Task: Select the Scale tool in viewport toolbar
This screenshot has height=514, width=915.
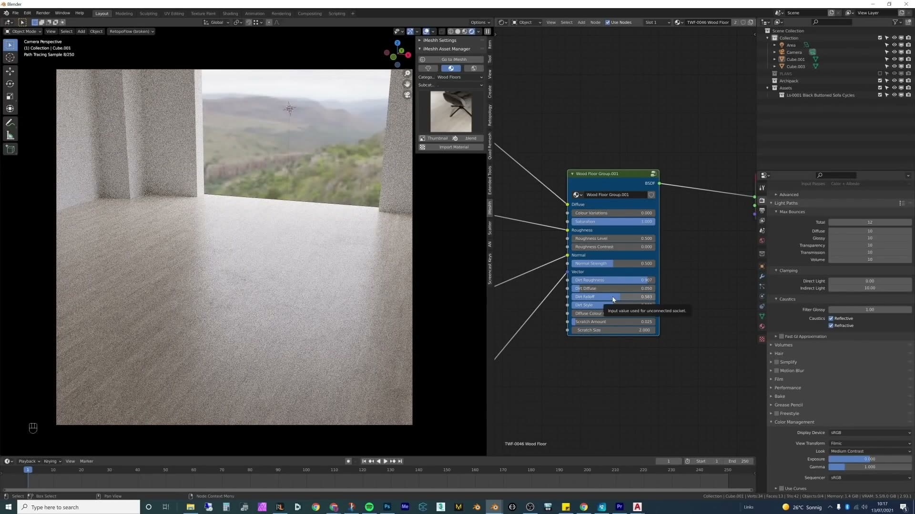Action: click(10, 96)
